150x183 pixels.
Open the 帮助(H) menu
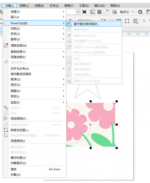(115, 5)
